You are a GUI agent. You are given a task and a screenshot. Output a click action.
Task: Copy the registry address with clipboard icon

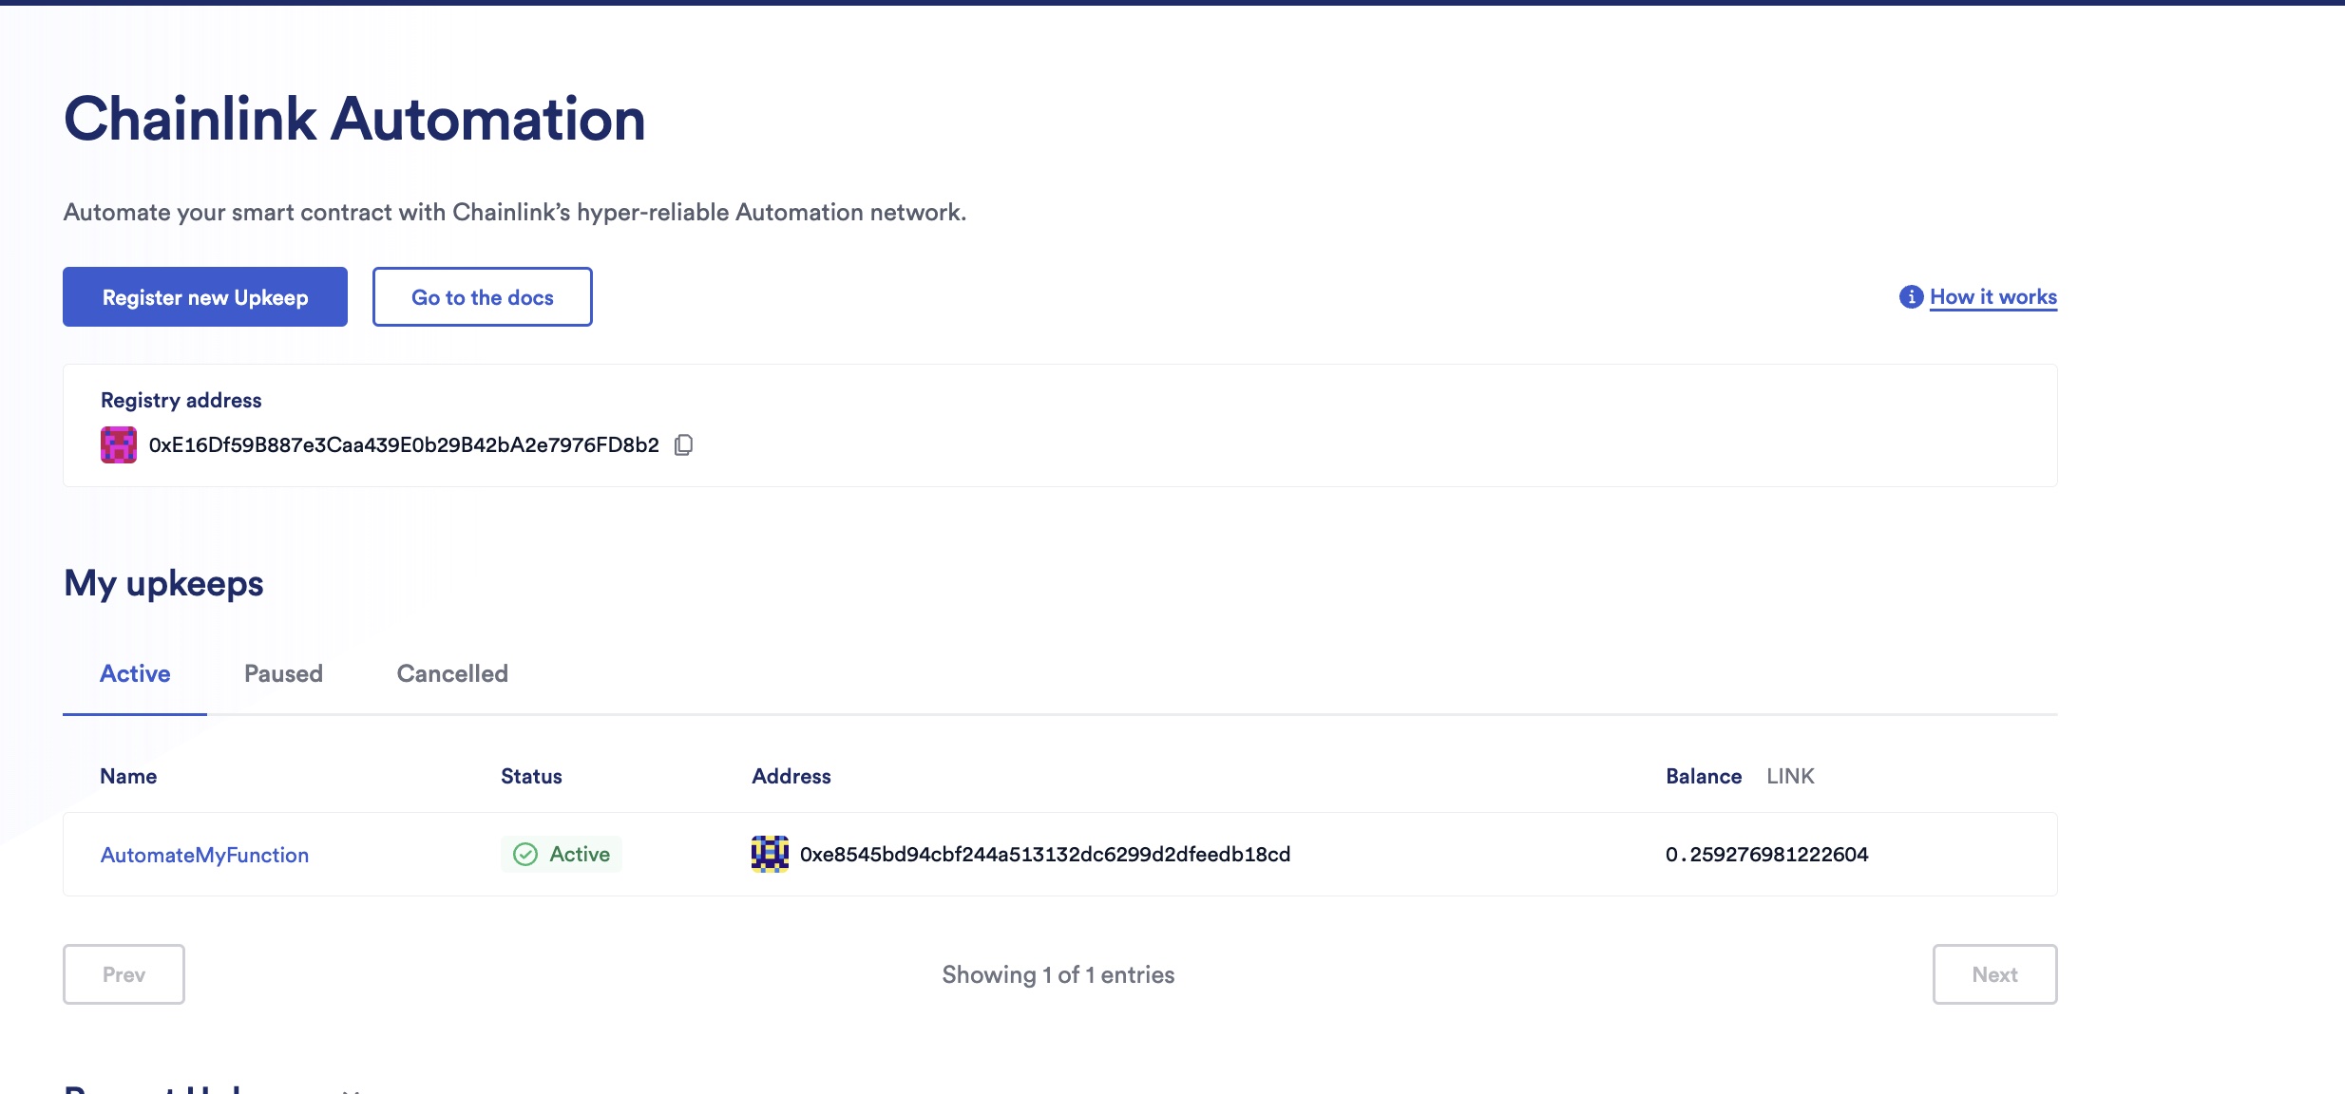[683, 445]
